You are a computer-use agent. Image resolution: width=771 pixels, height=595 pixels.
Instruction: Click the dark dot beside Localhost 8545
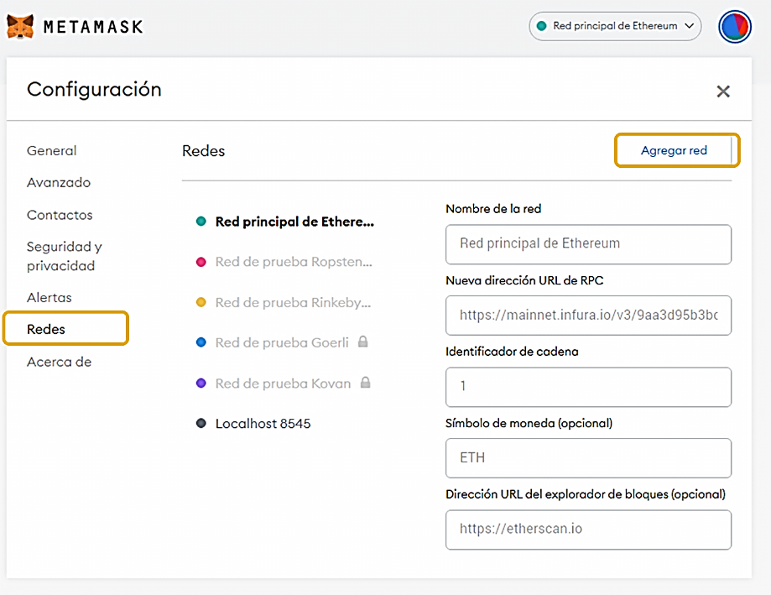click(x=201, y=424)
